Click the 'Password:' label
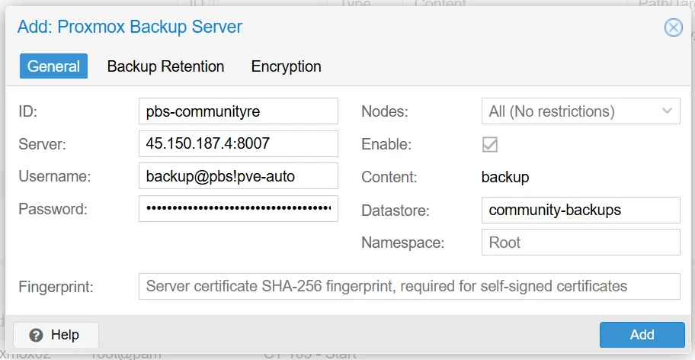Viewport: 695px width, 360px height. tap(53, 209)
